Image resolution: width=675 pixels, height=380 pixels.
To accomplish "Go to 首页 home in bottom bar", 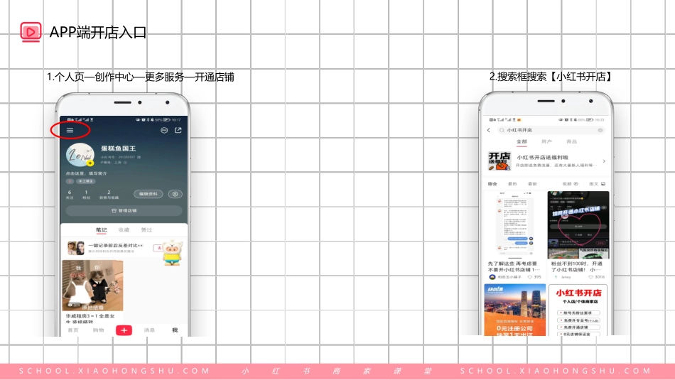I will point(73,330).
